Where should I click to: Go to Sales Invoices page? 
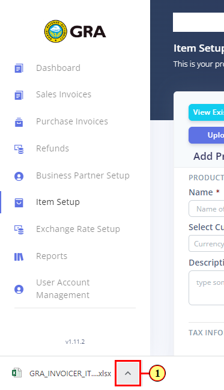click(x=64, y=94)
